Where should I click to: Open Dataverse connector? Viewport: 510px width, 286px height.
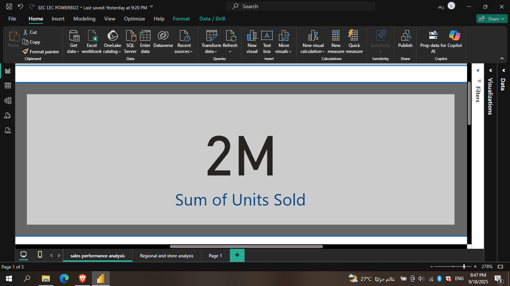pos(163,37)
